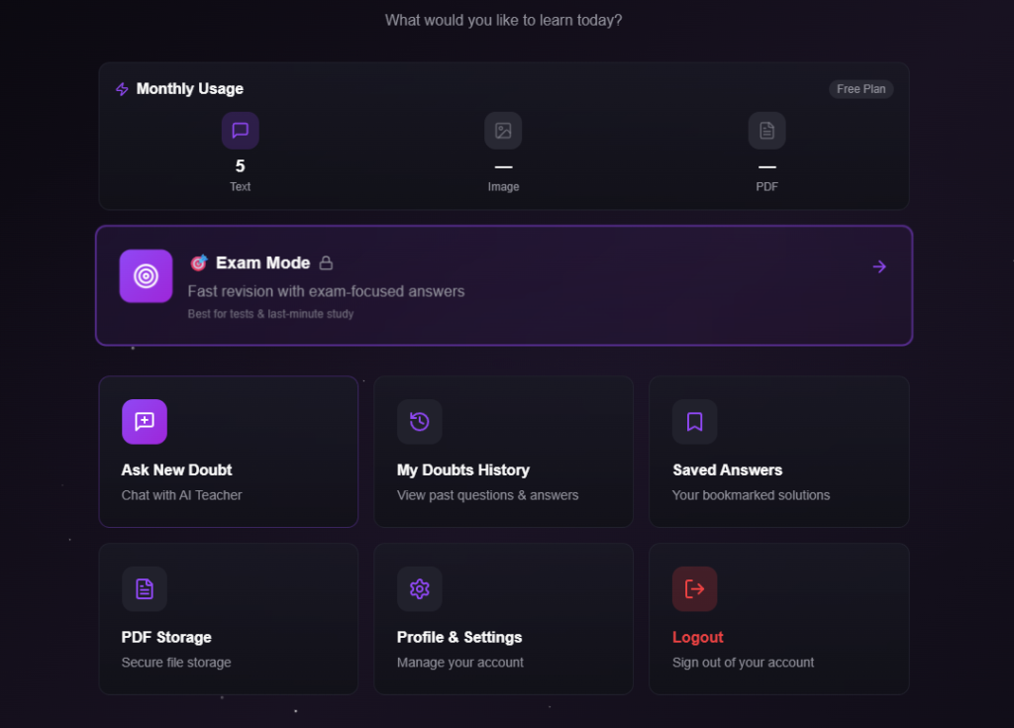Open Saved Answers bookmarked solutions
The width and height of the screenshot is (1014, 728).
[778, 452]
